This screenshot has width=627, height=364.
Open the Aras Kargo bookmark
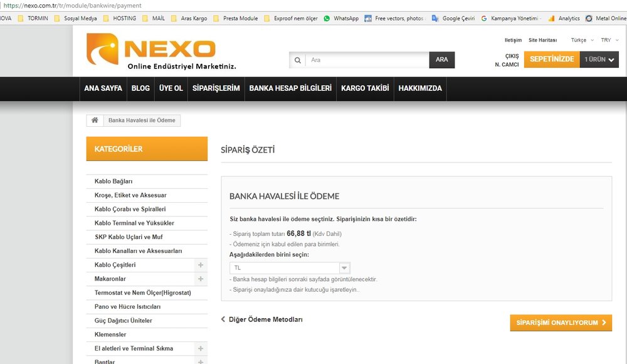(189, 18)
